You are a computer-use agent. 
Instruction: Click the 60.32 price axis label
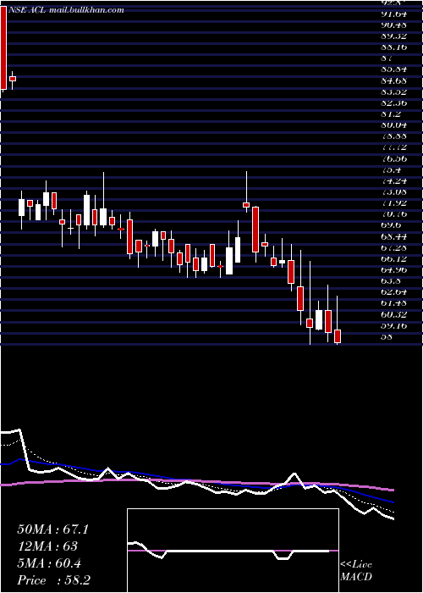[x=394, y=314]
